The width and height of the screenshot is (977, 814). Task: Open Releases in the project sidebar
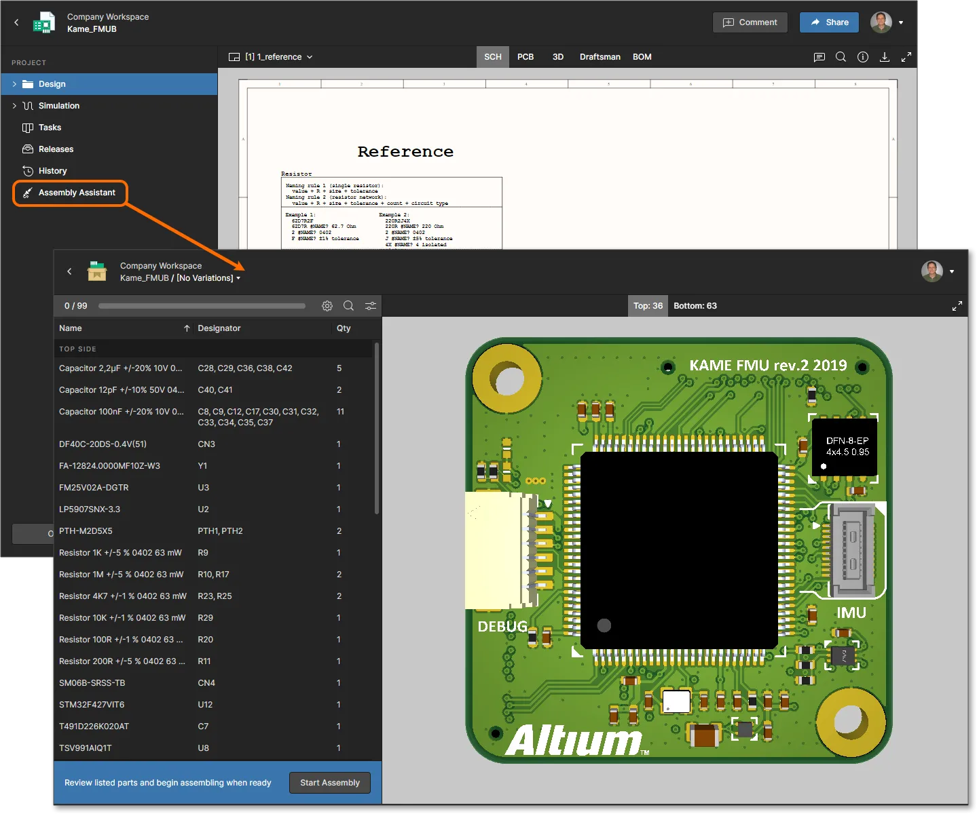pos(56,149)
